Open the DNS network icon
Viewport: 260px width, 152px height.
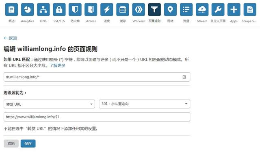click(43, 9)
